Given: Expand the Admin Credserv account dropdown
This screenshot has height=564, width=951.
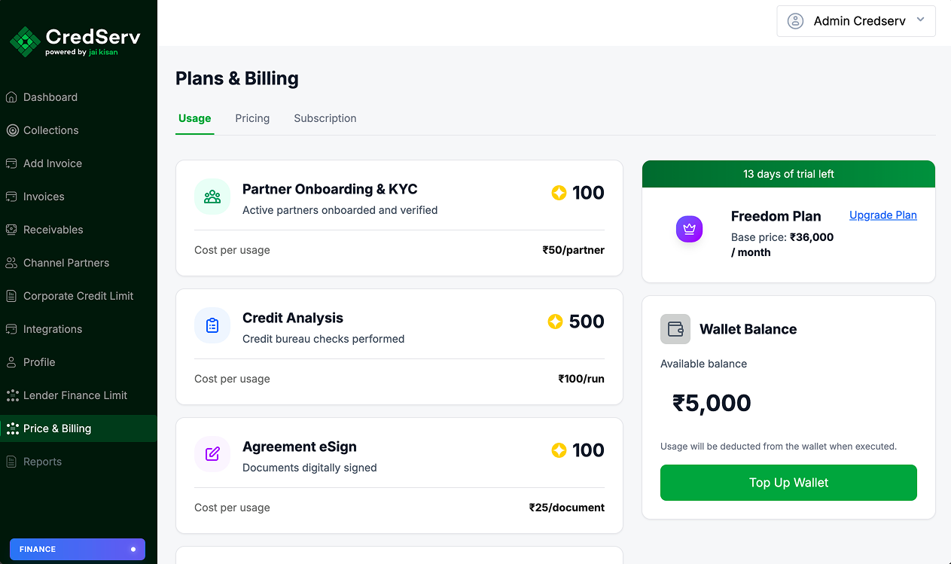Looking at the screenshot, I should coord(920,20).
